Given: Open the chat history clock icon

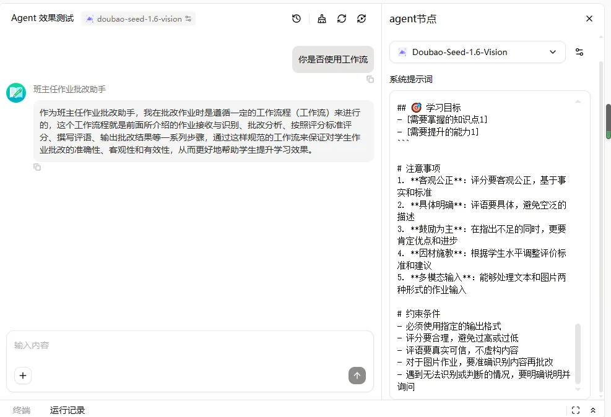Looking at the screenshot, I should click(296, 19).
